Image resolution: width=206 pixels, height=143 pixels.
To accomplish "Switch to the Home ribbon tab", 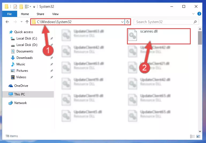I will tap(25, 14).
